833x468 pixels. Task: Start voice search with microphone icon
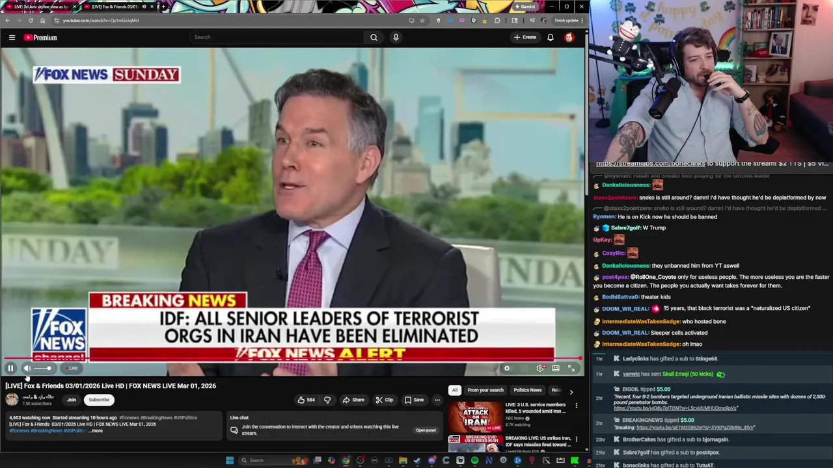(396, 37)
